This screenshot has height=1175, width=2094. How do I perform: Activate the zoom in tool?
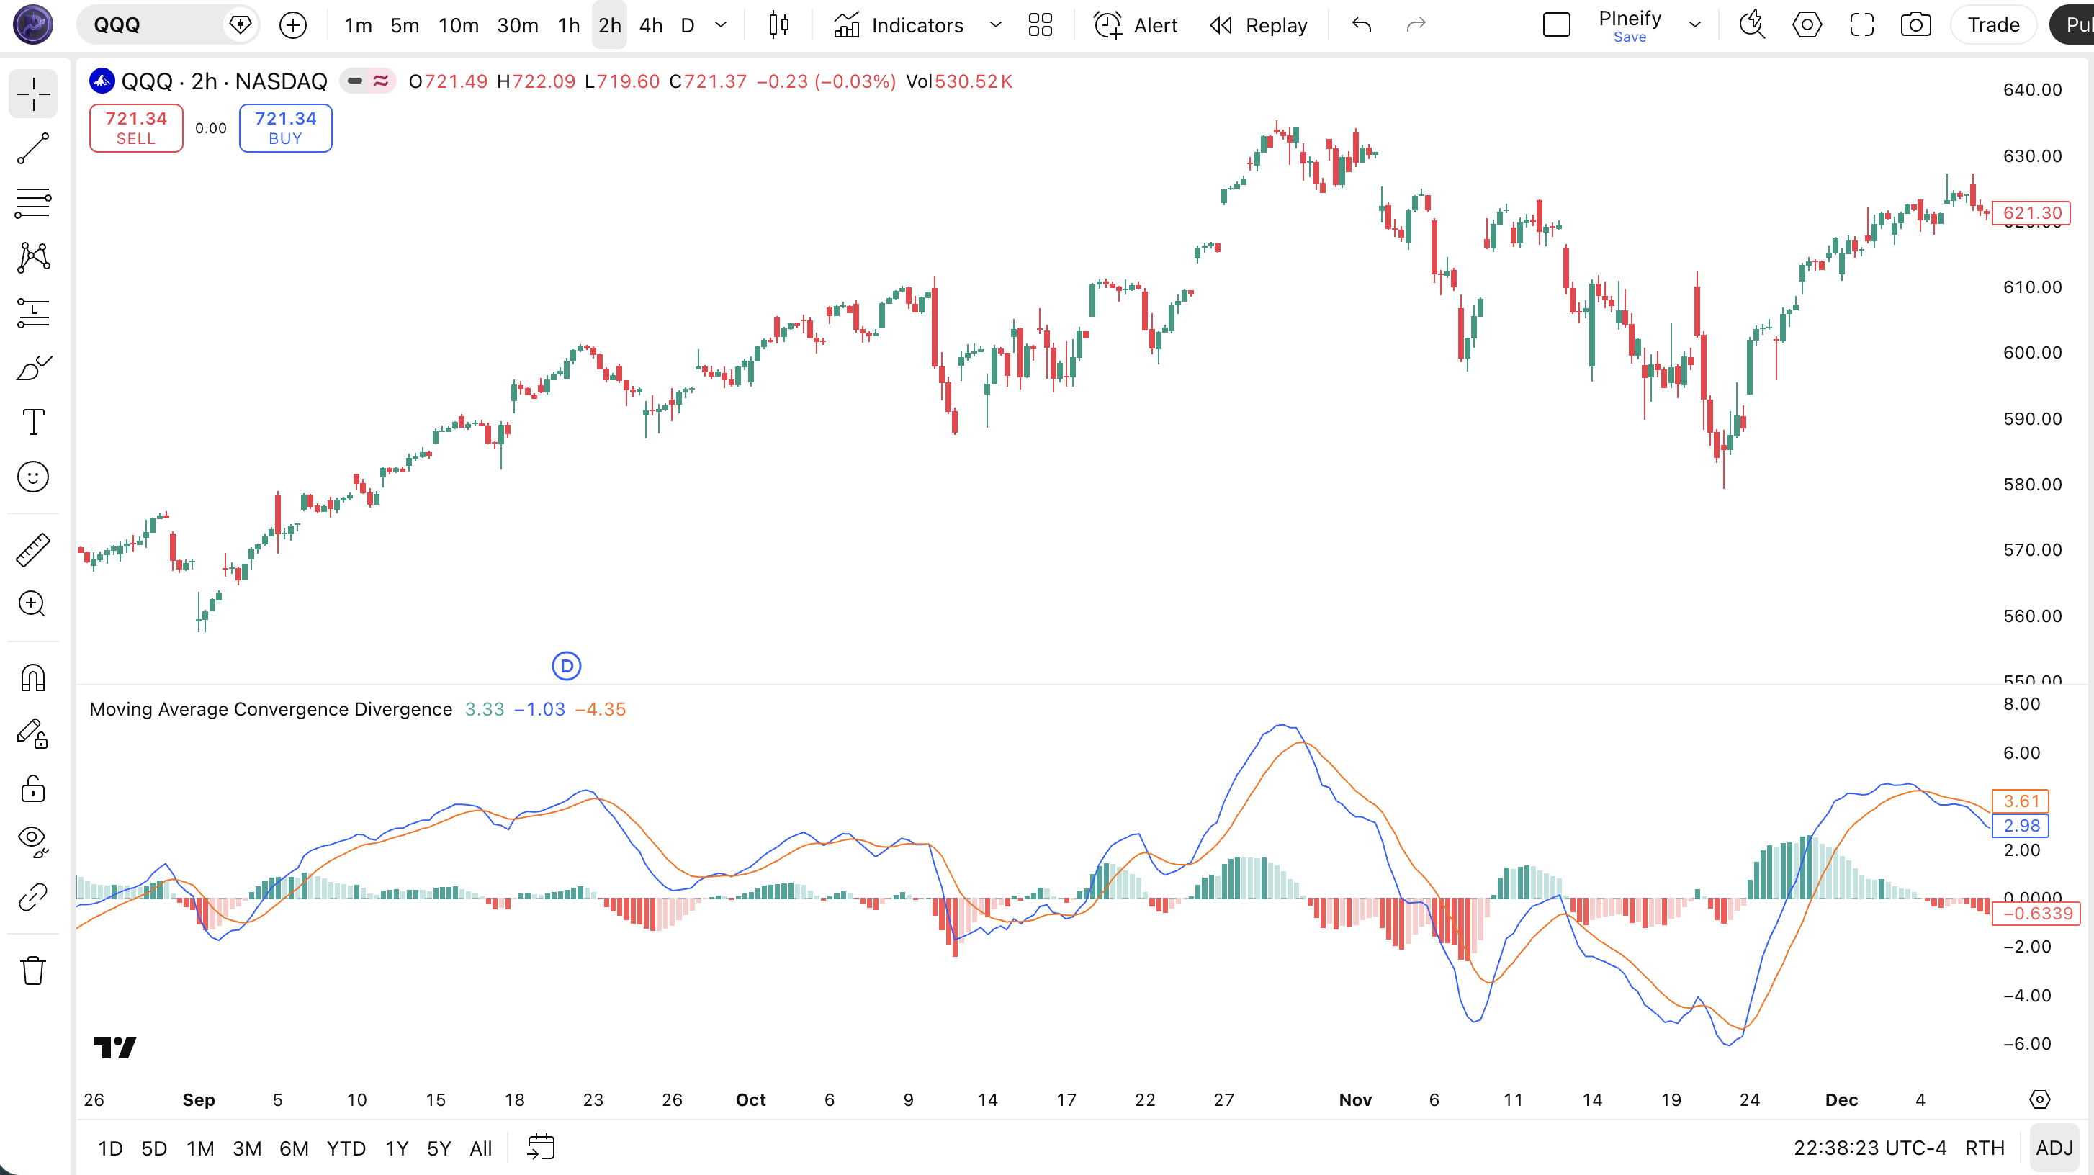point(33,604)
